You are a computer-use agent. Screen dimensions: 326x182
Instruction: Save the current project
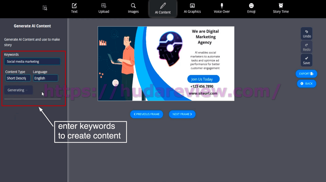(306, 60)
